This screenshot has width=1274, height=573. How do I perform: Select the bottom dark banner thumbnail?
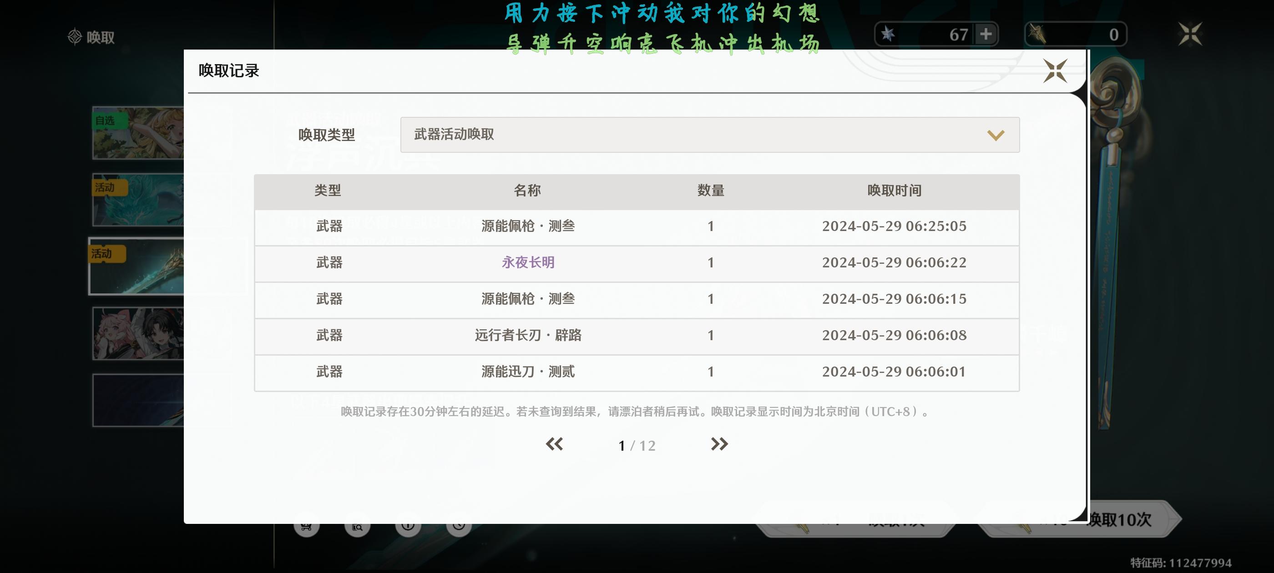[138, 400]
